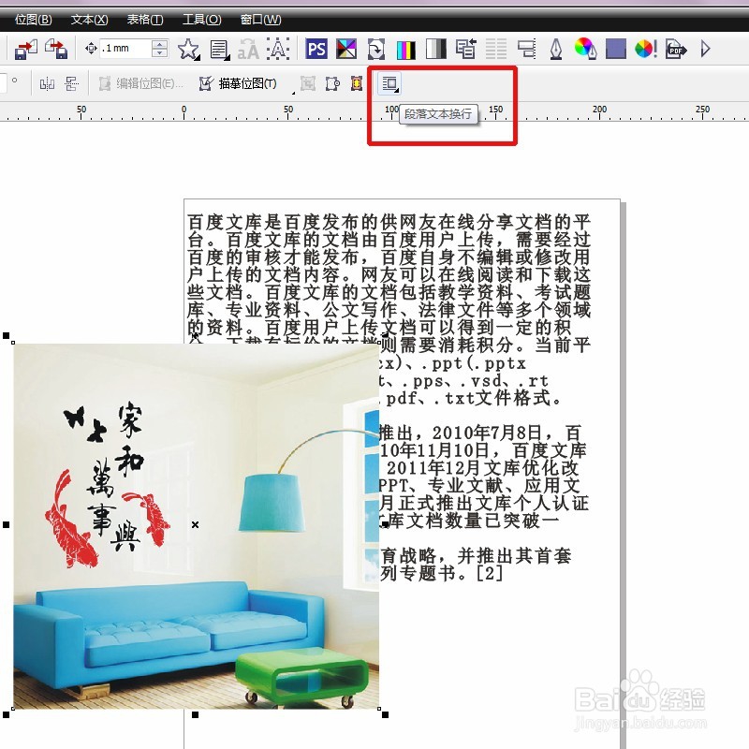The height and width of the screenshot is (749, 749).
Task: Click the grayscale bars icon
Action: coord(435,49)
